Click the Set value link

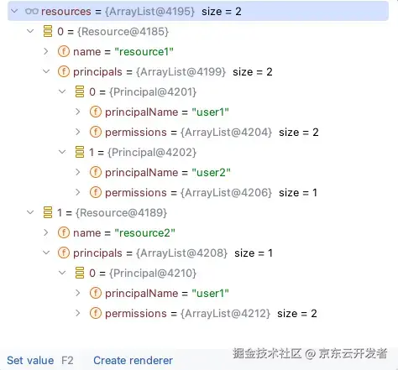[30, 360]
